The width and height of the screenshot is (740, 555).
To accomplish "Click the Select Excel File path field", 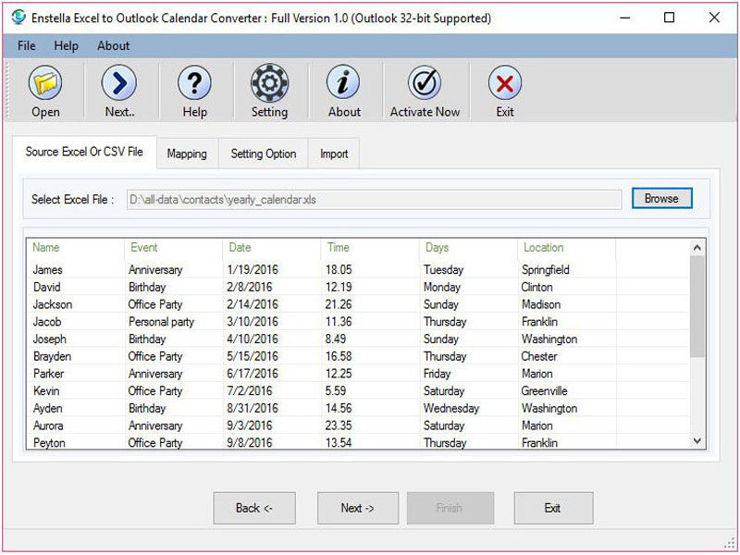I will pos(374,200).
